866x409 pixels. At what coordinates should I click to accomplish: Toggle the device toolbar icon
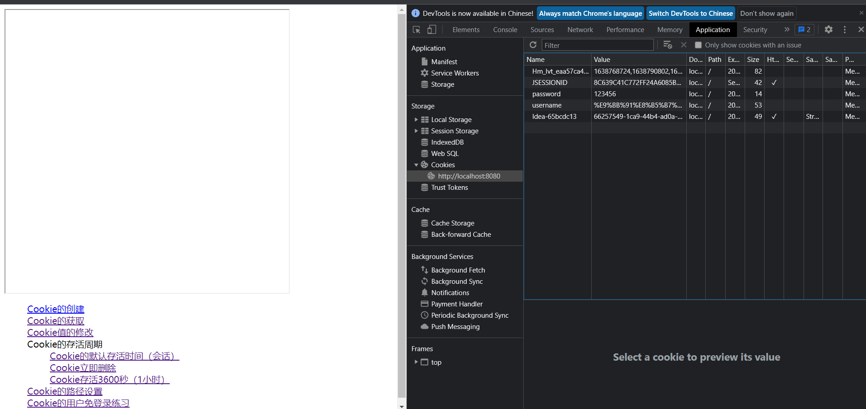pos(431,30)
